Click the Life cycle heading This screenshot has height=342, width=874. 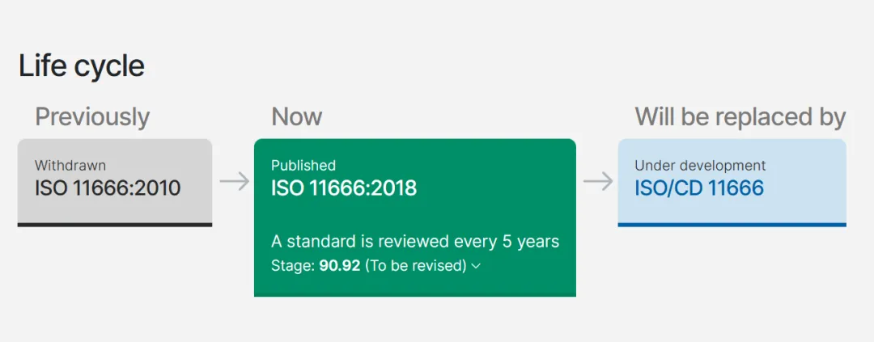(82, 65)
